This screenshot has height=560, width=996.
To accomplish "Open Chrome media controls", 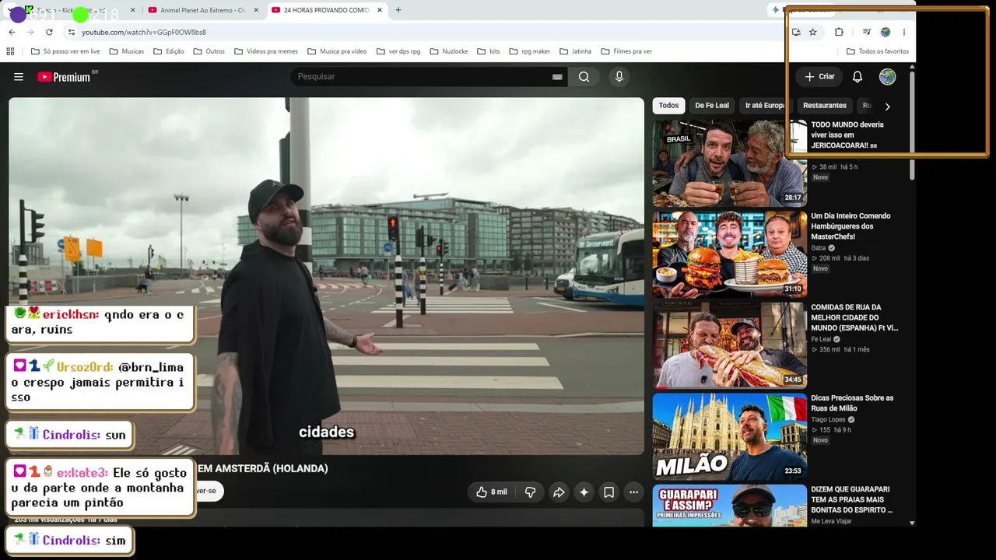I will [x=866, y=32].
